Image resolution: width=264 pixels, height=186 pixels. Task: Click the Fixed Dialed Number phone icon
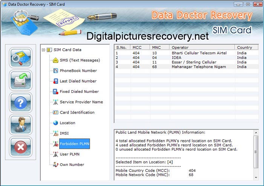pyautogui.click(x=55, y=91)
